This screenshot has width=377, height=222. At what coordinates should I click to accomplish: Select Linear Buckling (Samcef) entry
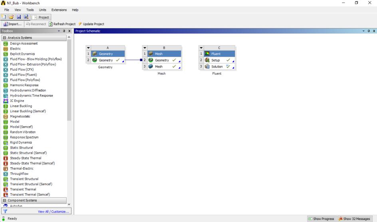pos(28,111)
